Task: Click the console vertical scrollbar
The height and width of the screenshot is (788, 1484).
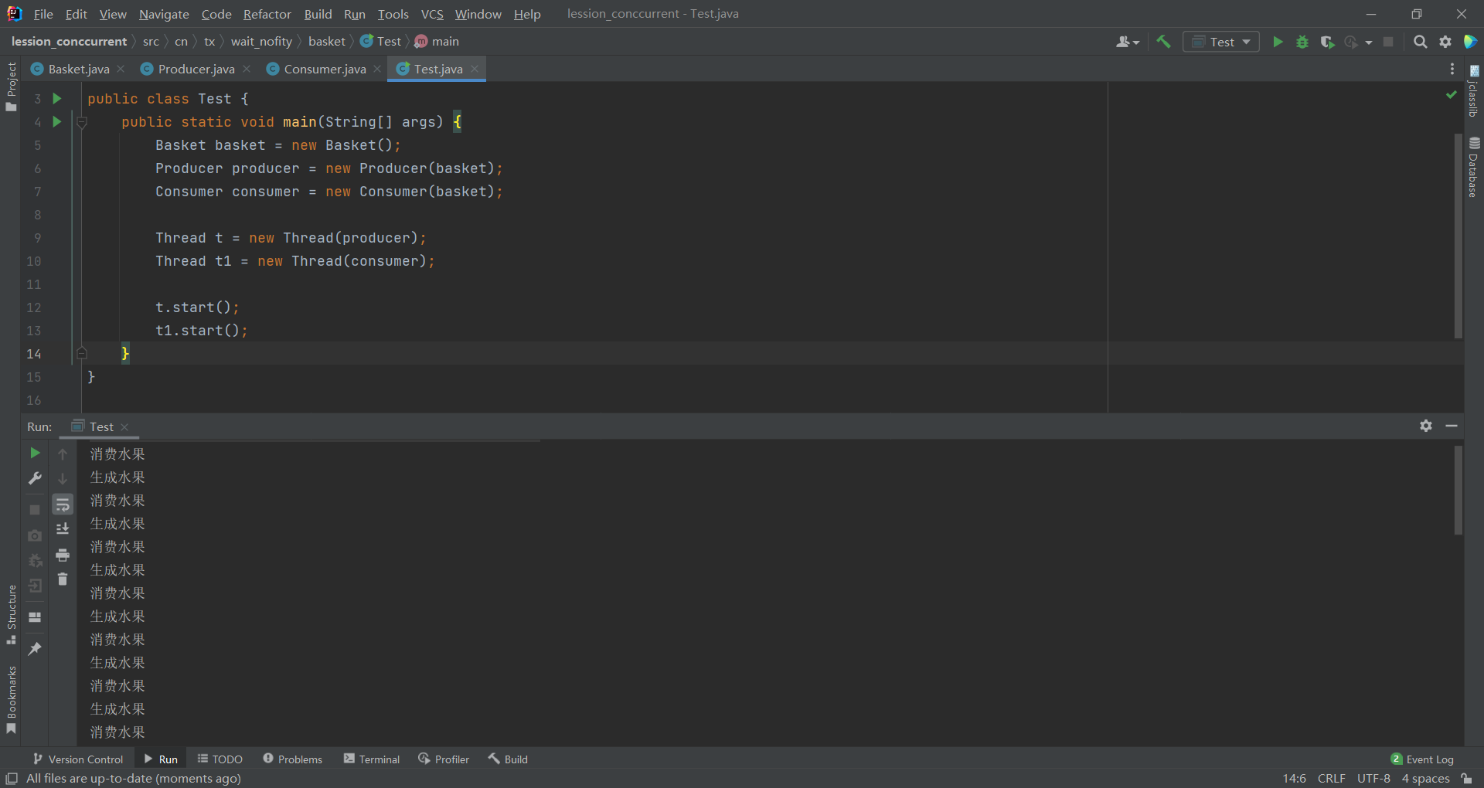Action: pyautogui.click(x=1458, y=491)
